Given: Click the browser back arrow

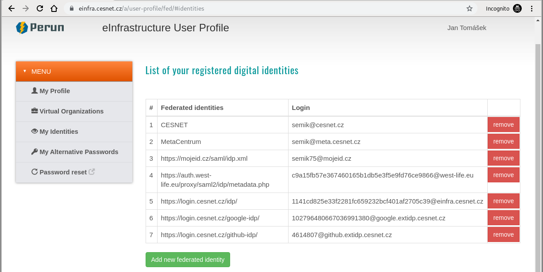Looking at the screenshot, I should 12,8.
